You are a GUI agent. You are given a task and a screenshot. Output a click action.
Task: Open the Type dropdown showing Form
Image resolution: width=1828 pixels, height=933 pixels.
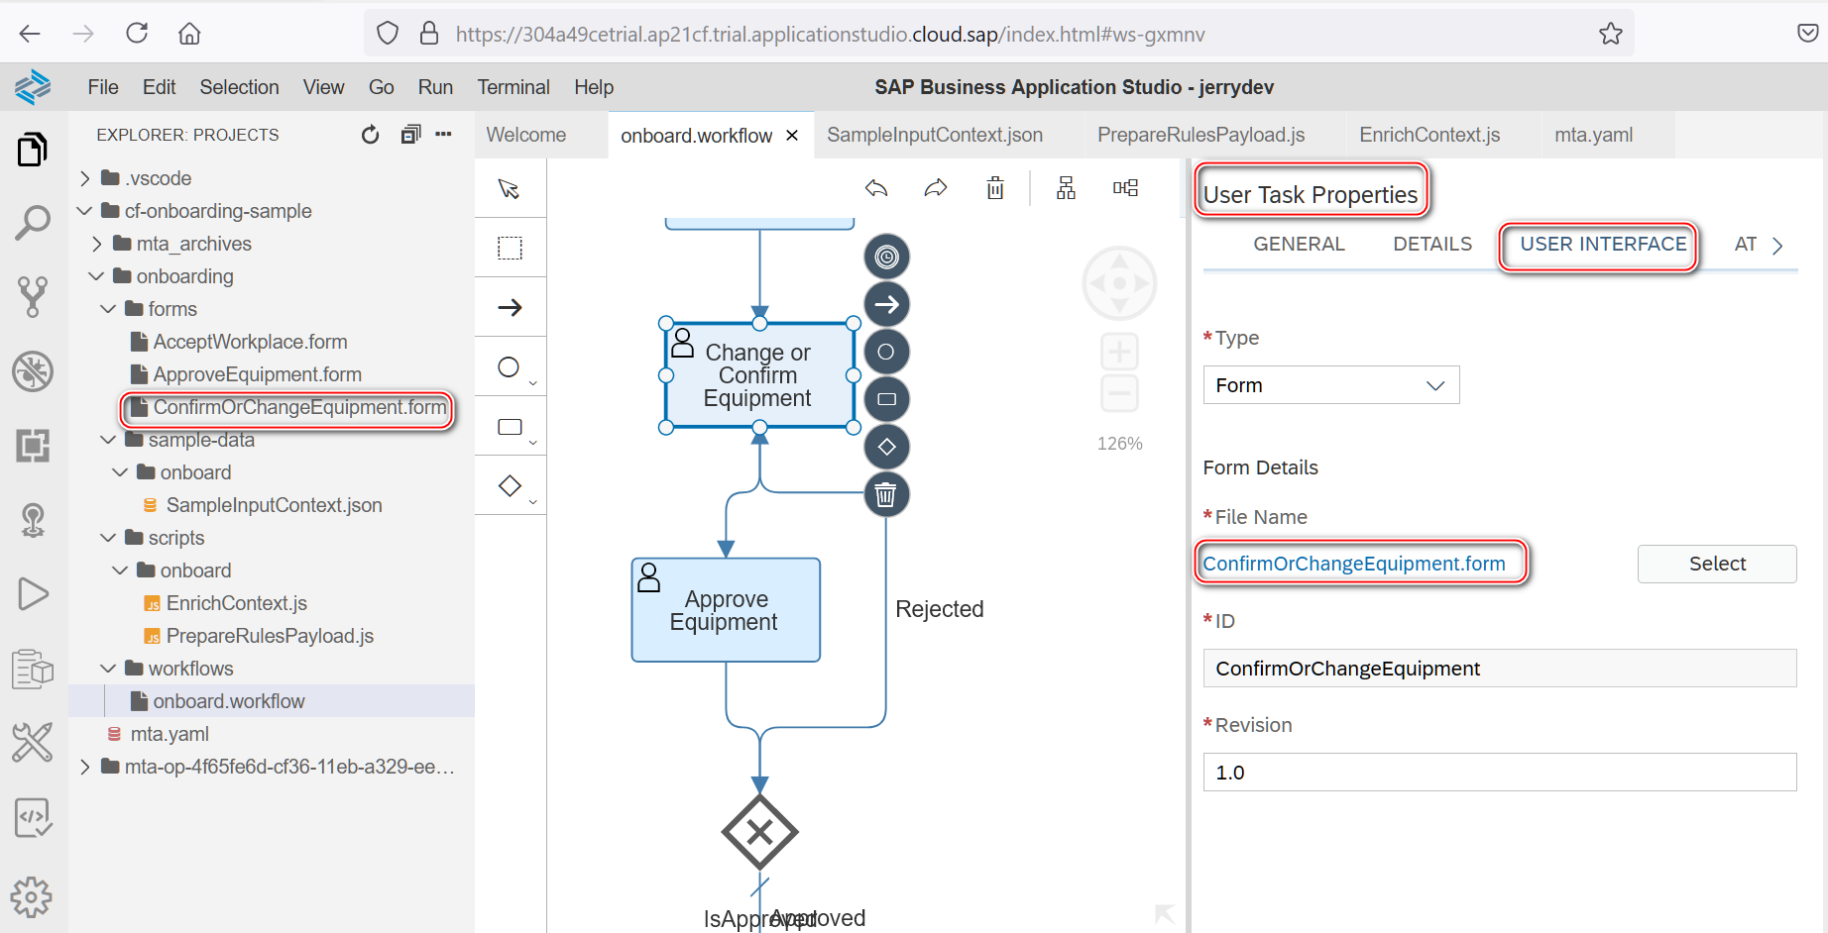[x=1330, y=384]
